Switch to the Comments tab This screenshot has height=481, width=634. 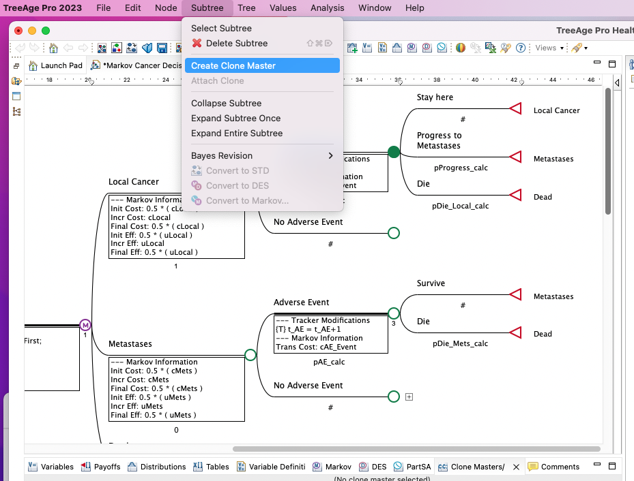click(x=560, y=466)
